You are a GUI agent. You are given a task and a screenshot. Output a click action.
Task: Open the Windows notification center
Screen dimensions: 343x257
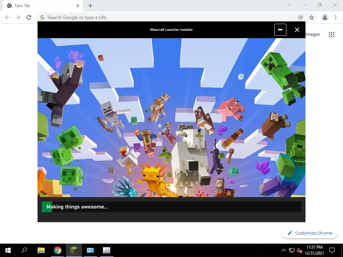[332, 250]
